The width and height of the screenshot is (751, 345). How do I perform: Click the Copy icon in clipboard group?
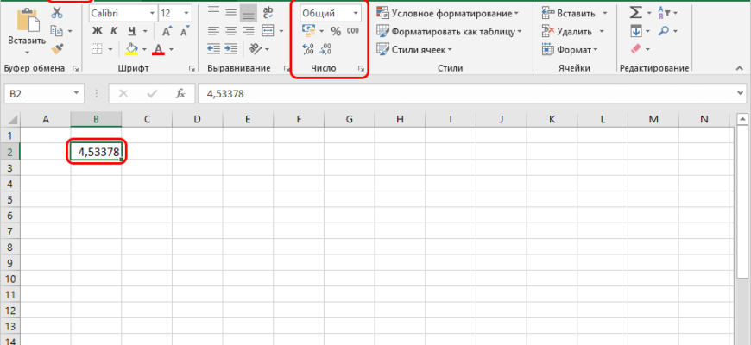(x=56, y=31)
